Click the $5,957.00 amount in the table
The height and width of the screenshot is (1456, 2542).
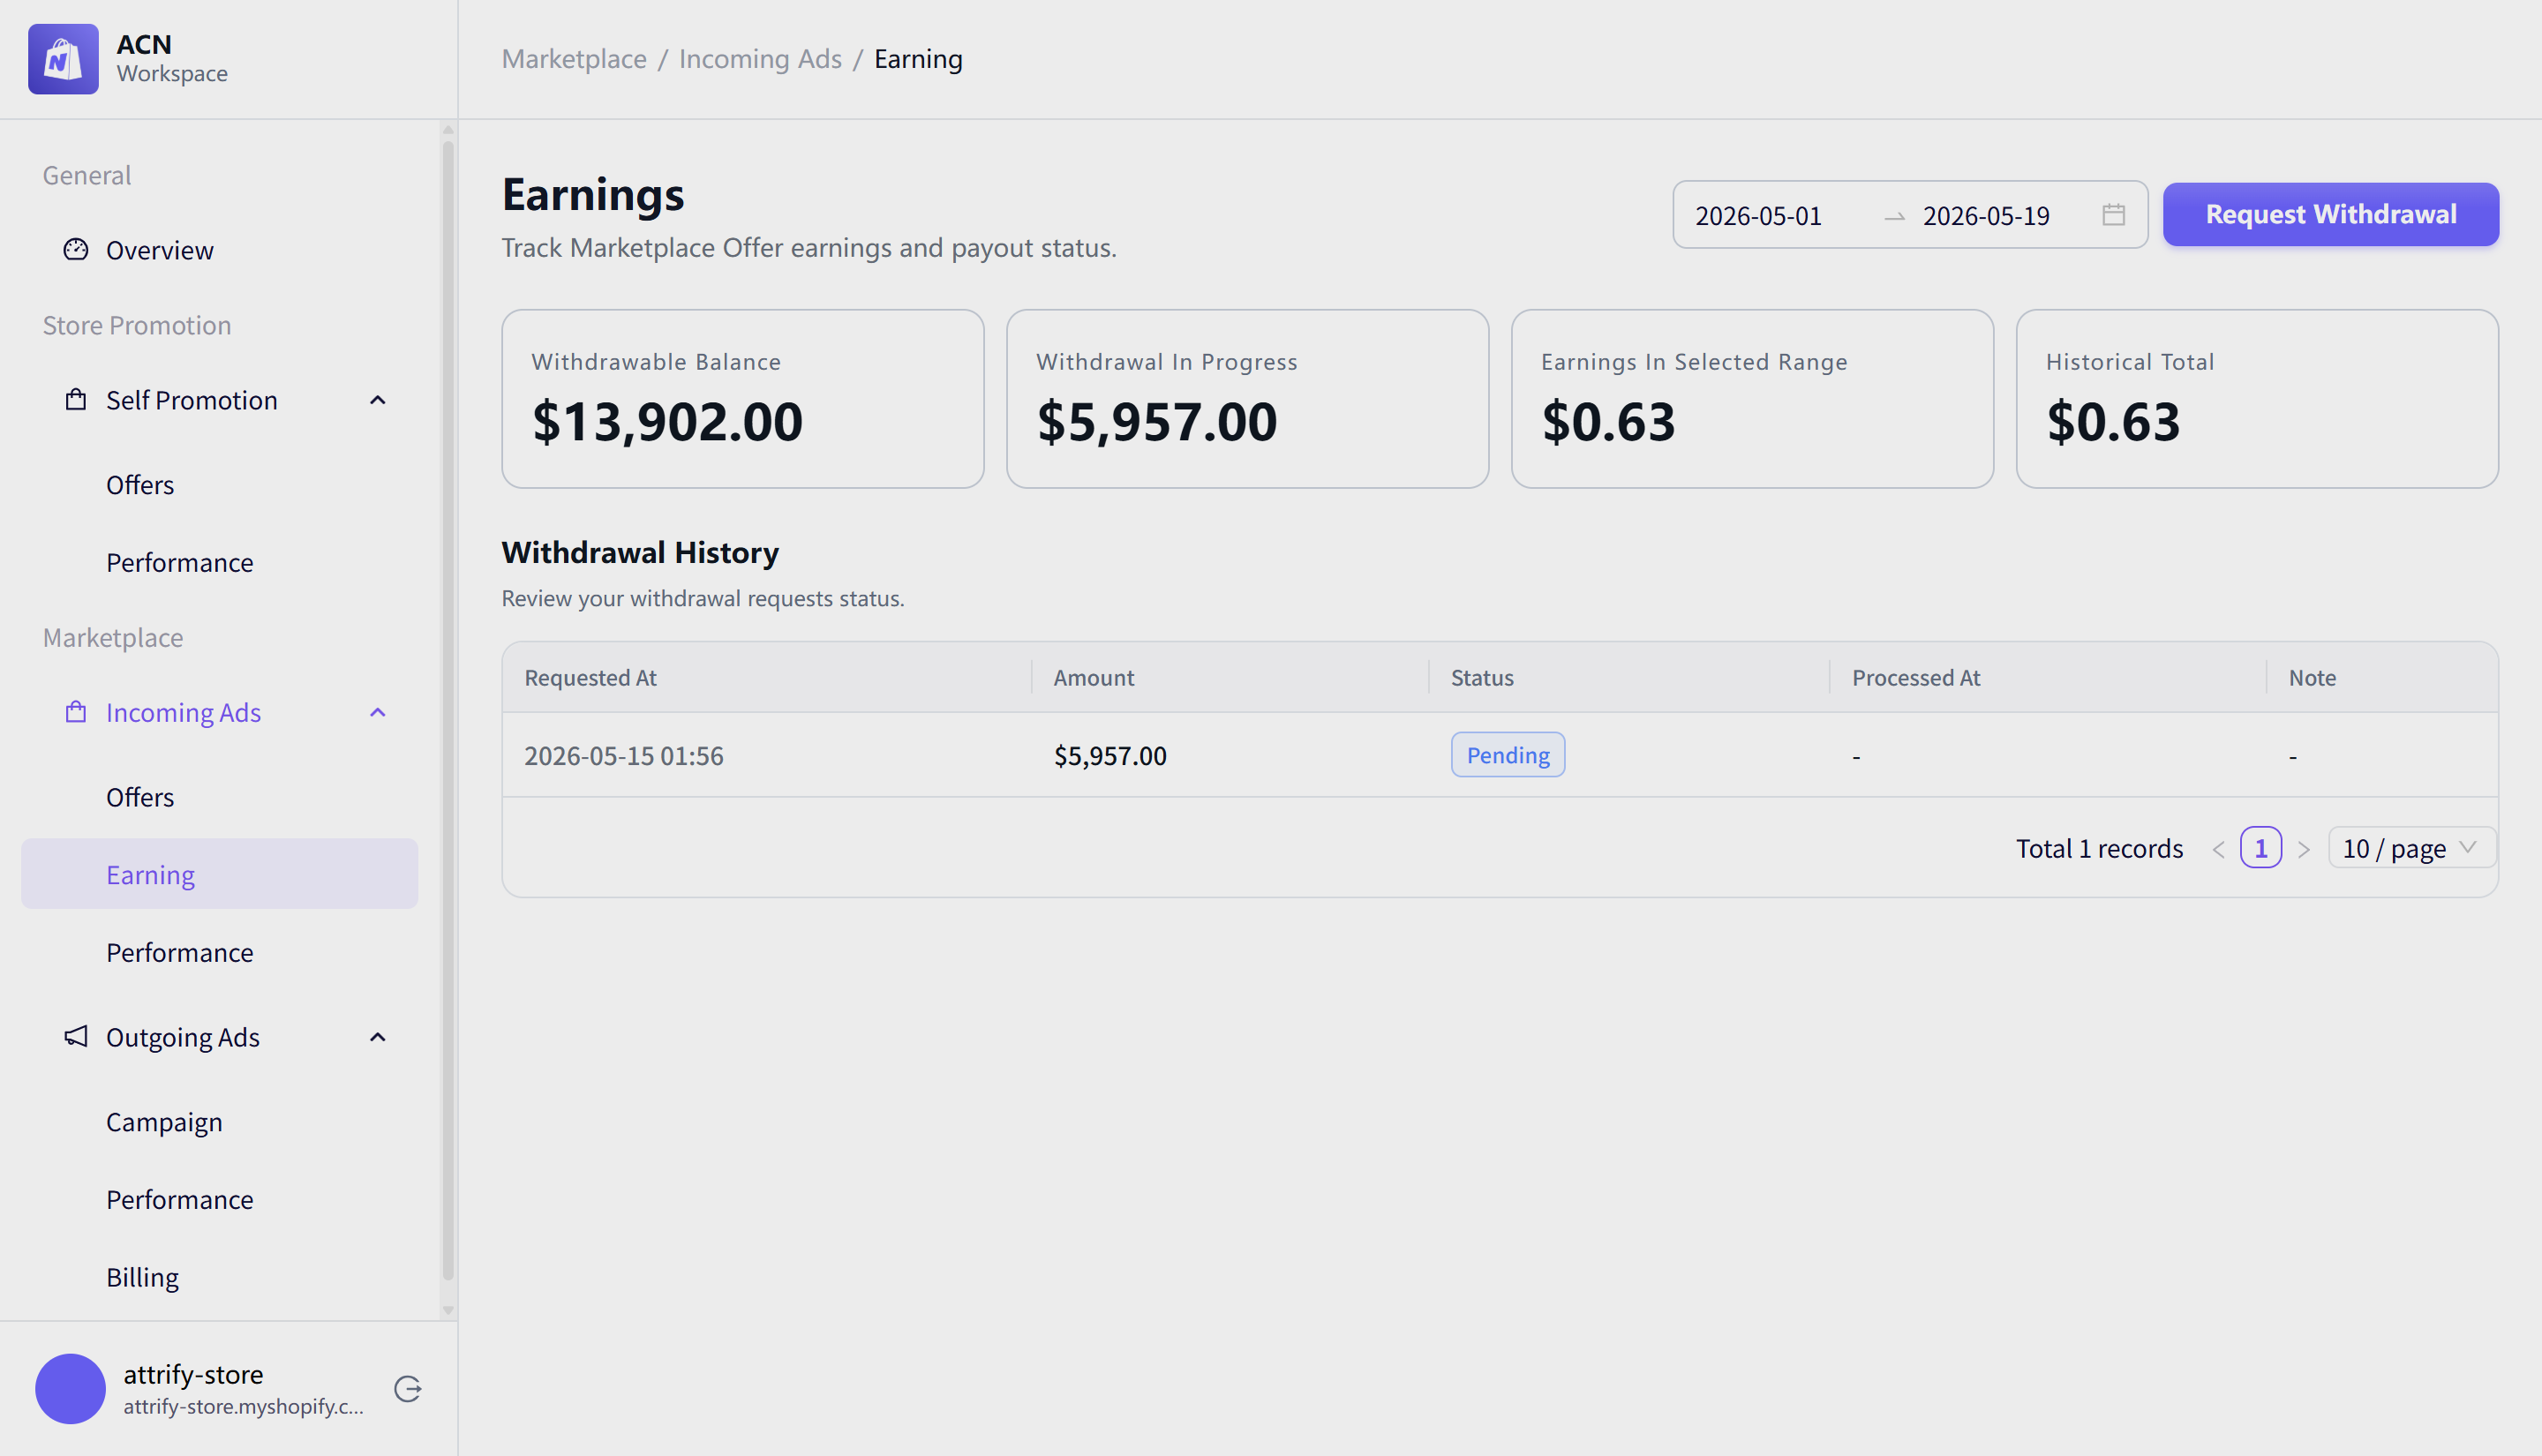pos(1110,756)
